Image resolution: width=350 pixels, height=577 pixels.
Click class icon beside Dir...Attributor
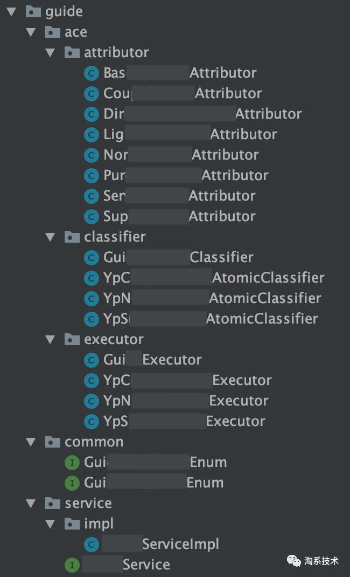[92, 114]
